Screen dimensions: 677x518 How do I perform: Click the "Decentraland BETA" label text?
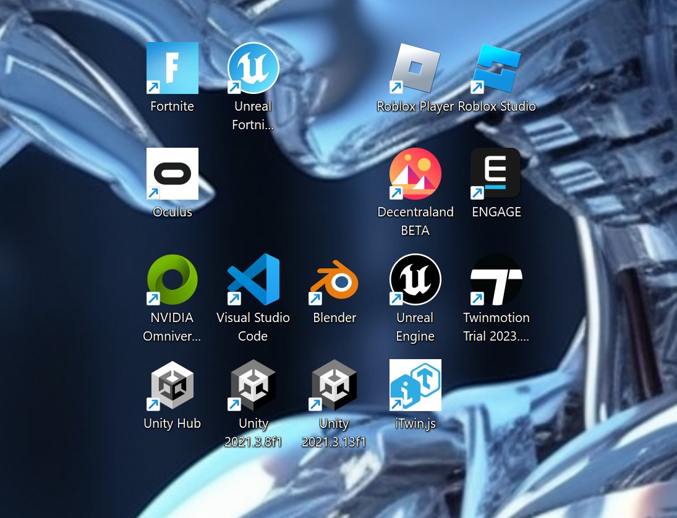pyautogui.click(x=415, y=221)
